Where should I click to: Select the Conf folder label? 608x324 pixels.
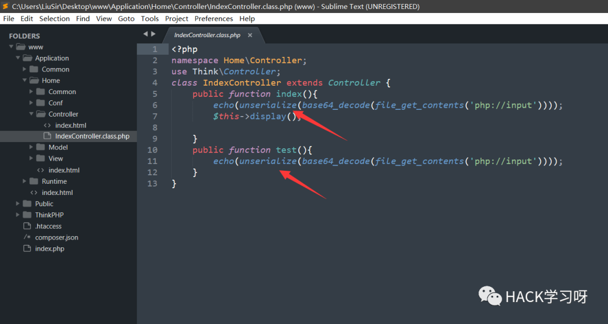click(x=55, y=103)
